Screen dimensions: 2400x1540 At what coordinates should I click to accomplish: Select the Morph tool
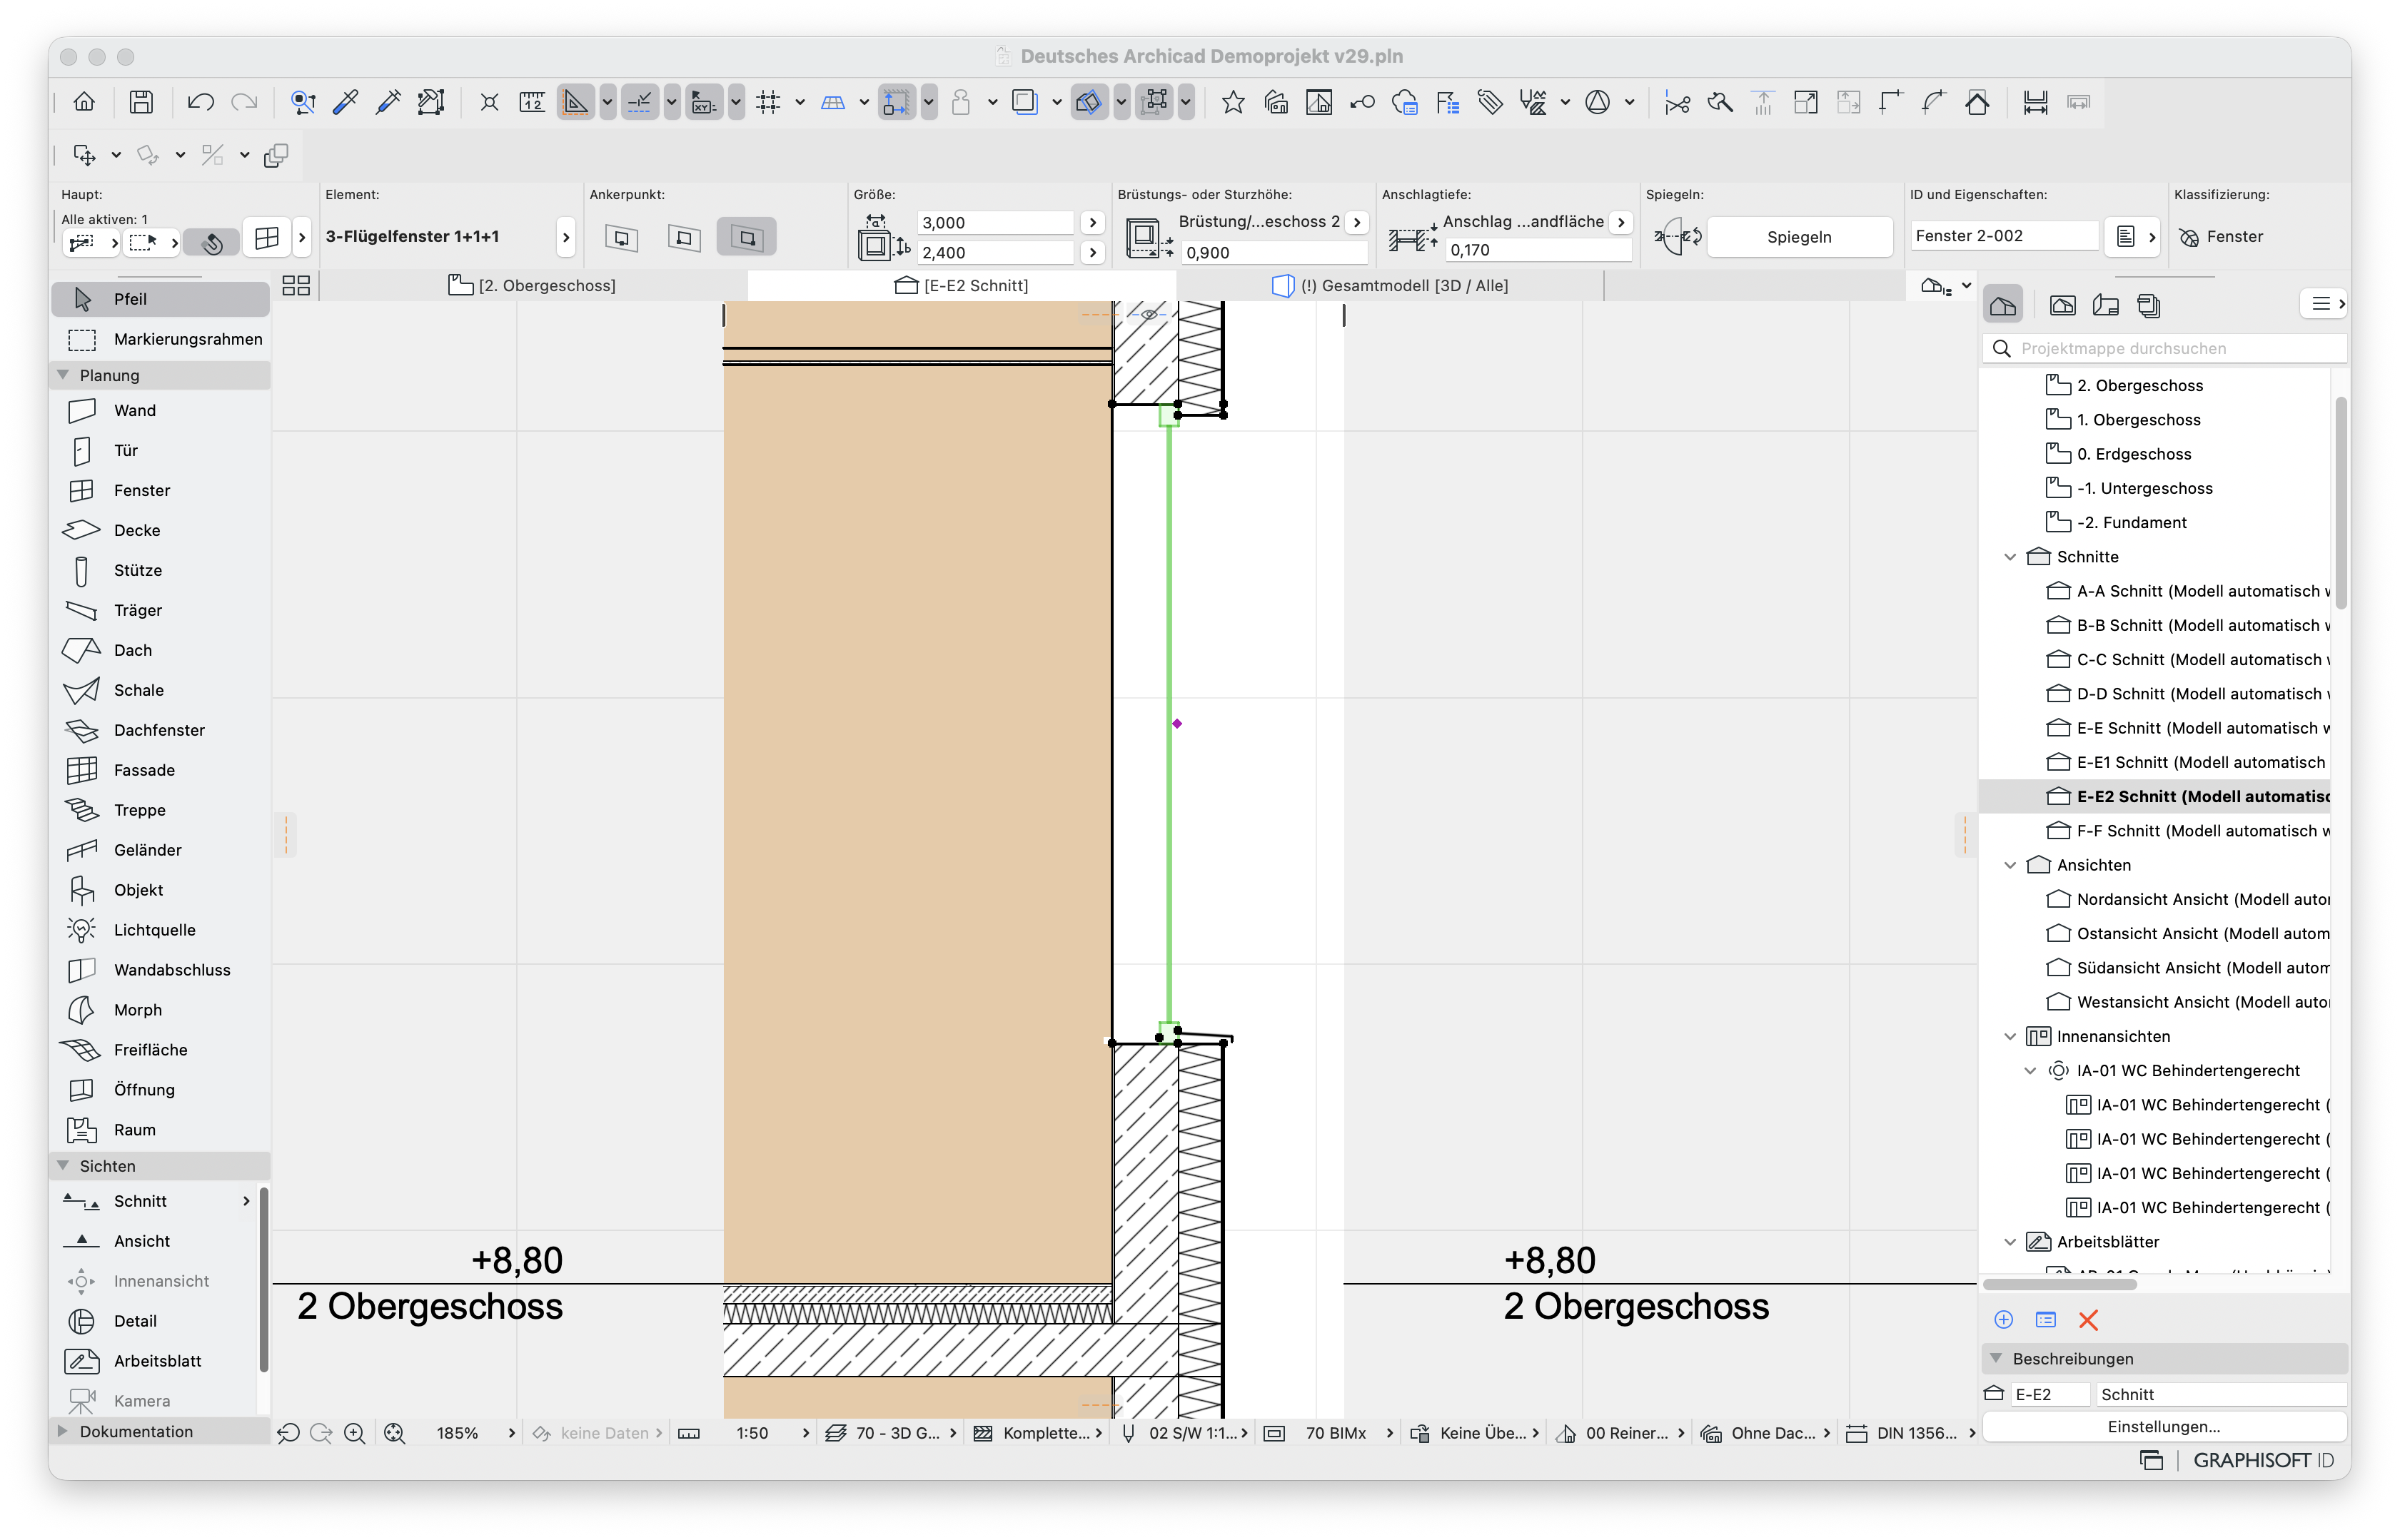tap(160, 1010)
